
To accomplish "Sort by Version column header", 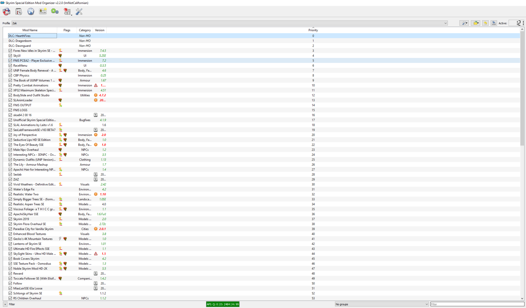I will 99,30.
